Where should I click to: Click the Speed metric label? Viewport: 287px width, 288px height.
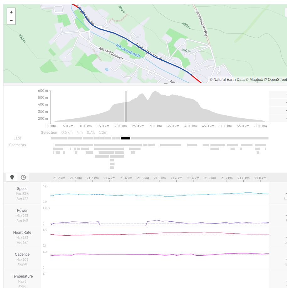[22, 189]
